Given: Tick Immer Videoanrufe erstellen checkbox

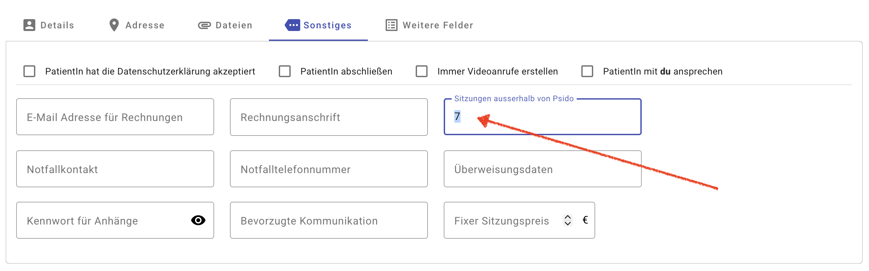Looking at the screenshot, I should click(x=421, y=72).
